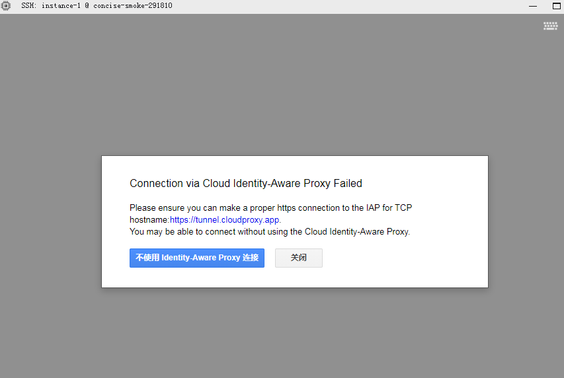Connect without Identity-Aware Proxy button
The image size is (564, 378).
(196, 258)
